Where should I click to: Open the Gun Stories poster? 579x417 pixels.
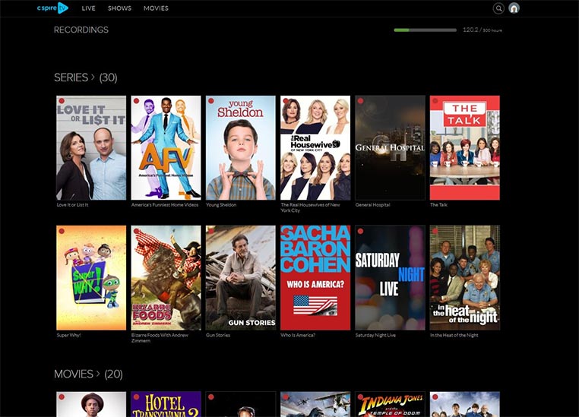pos(241,278)
